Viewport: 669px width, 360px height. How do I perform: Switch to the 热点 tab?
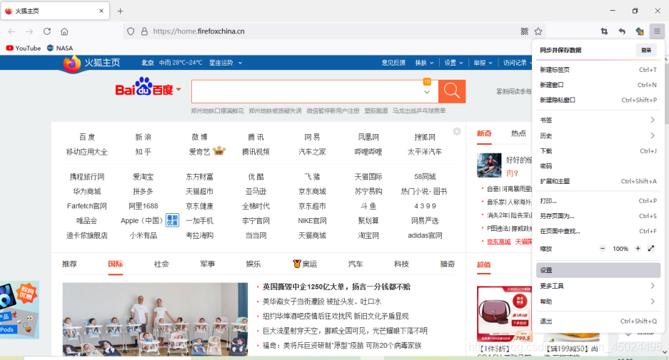[518, 133]
